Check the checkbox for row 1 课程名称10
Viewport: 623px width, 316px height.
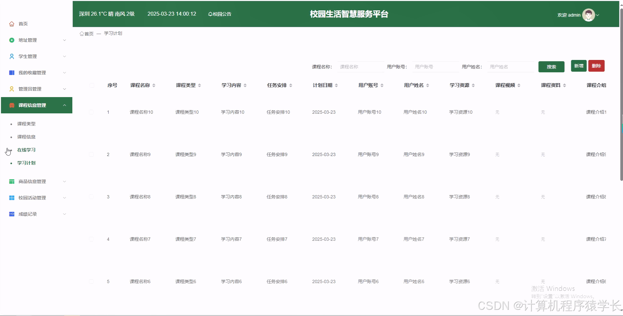click(x=92, y=112)
